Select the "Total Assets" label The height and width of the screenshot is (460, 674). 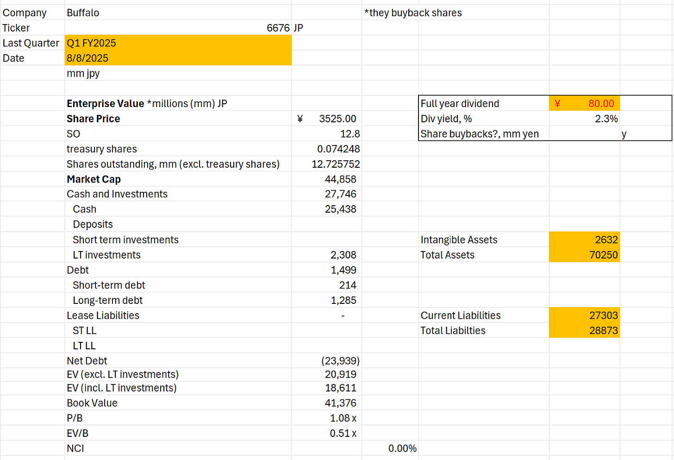click(447, 255)
